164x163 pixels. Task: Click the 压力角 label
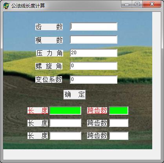pos(49,53)
